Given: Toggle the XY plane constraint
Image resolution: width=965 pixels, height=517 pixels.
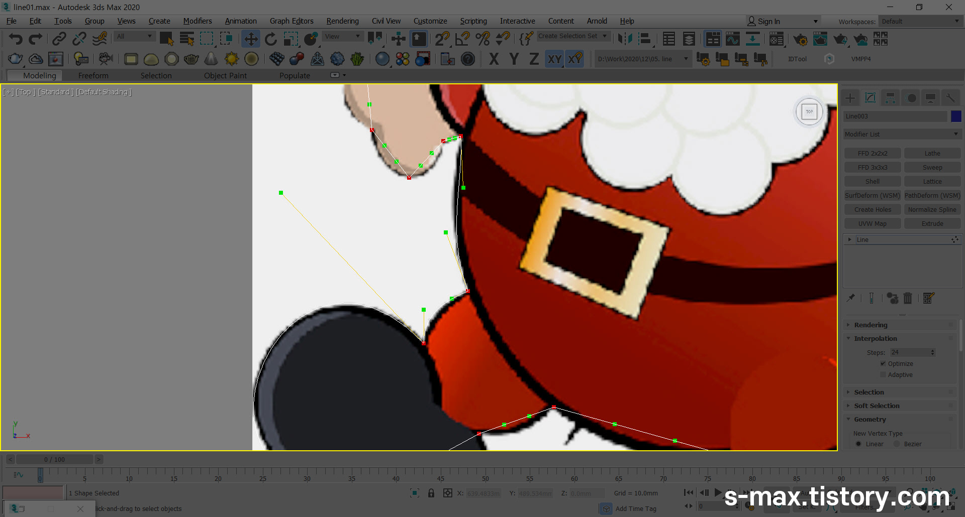Looking at the screenshot, I should (554, 59).
